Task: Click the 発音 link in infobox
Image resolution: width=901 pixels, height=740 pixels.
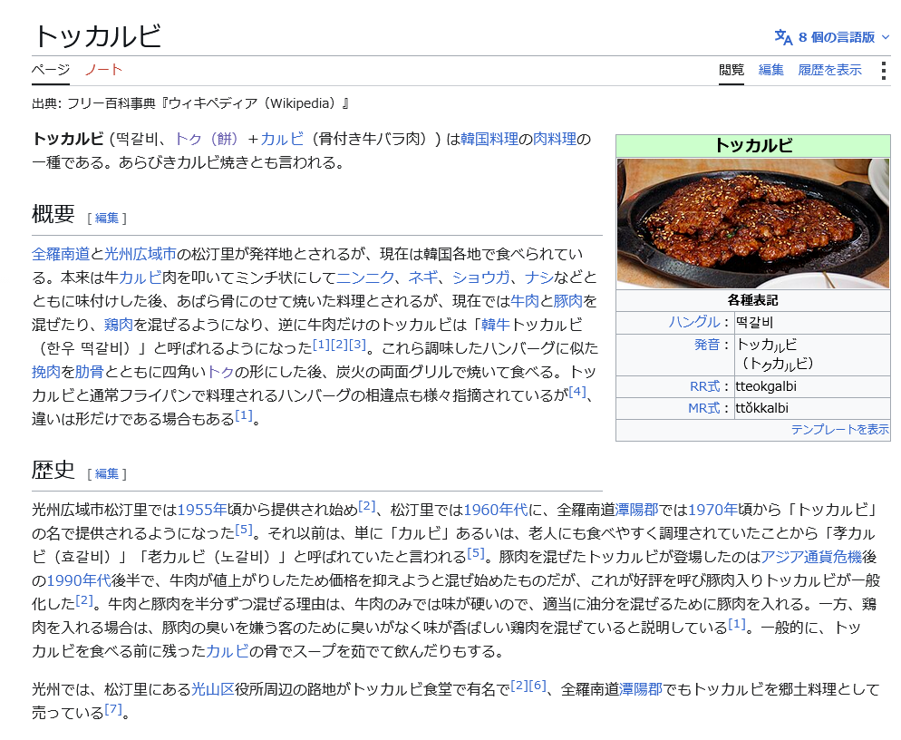Action: click(707, 345)
